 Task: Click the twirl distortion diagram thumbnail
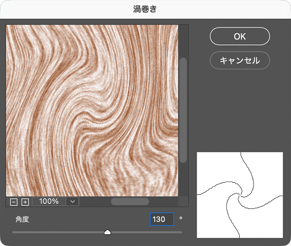tap(240, 195)
